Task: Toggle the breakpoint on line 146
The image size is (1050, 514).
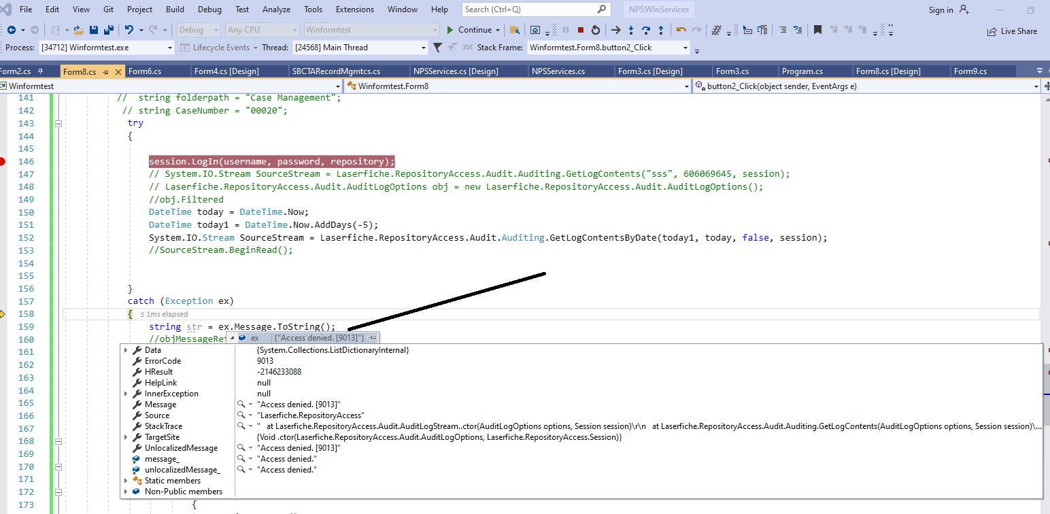Action: click(x=3, y=162)
